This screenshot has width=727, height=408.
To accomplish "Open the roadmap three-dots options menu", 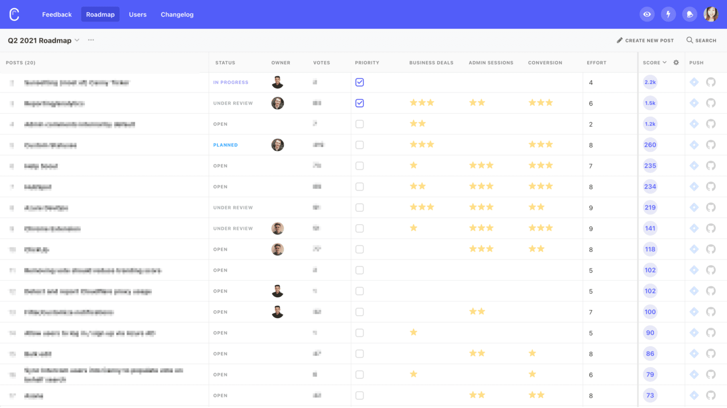I will click(91, 40).
